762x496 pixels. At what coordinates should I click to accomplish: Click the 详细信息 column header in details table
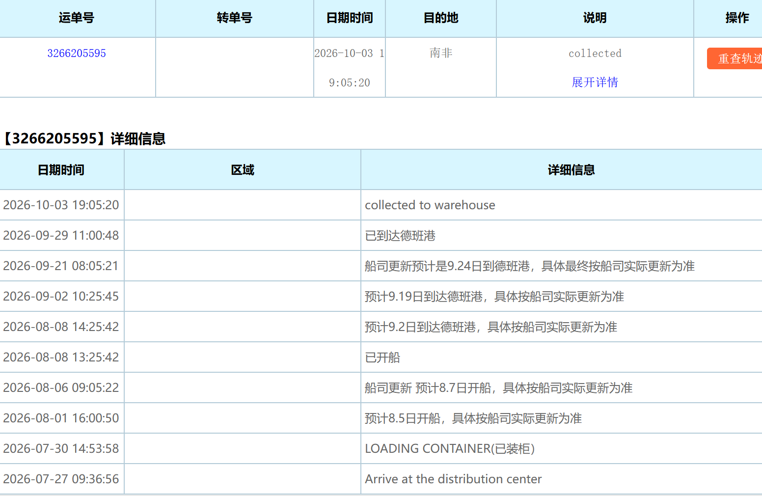[x=571, y=170]
